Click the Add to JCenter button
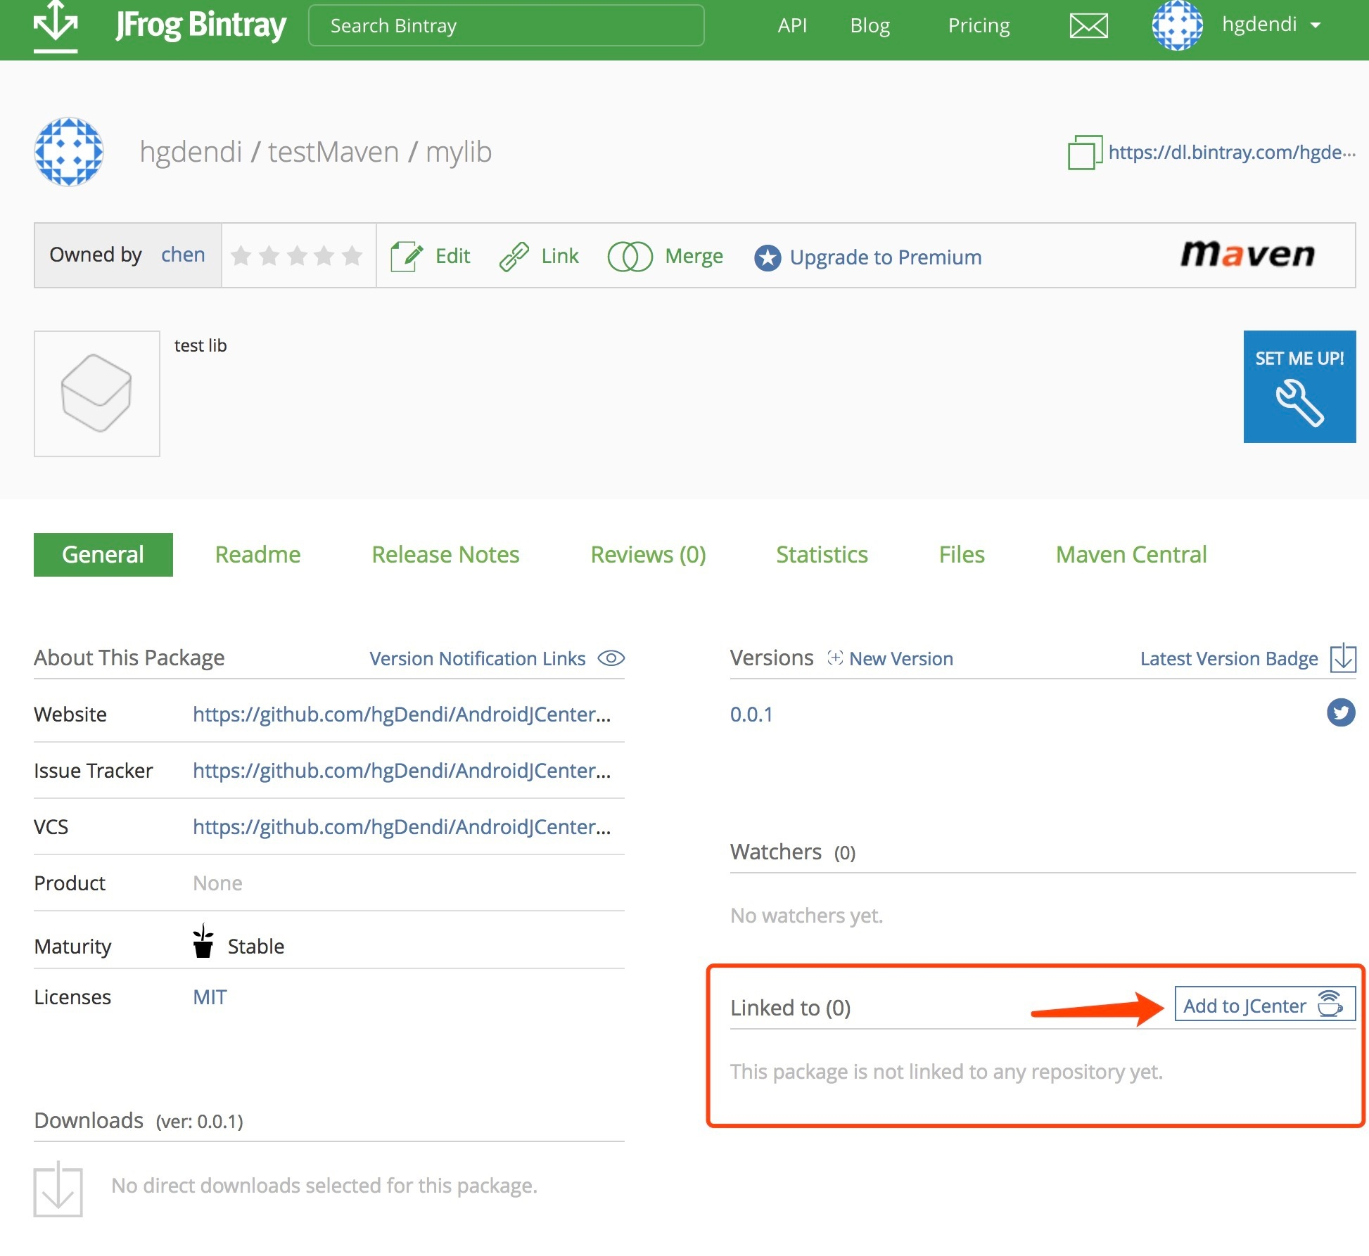This screenshot has width=1369, height=1256. 1264,1005
